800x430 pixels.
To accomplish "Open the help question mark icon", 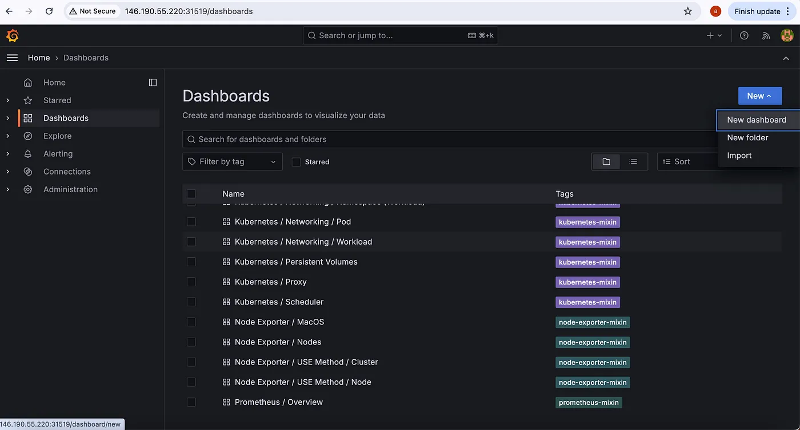I will 744,35.
